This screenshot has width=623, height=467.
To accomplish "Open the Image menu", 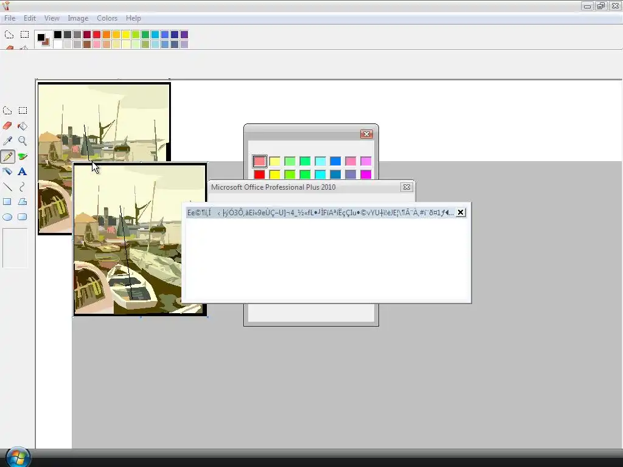I will coord(78,18).
